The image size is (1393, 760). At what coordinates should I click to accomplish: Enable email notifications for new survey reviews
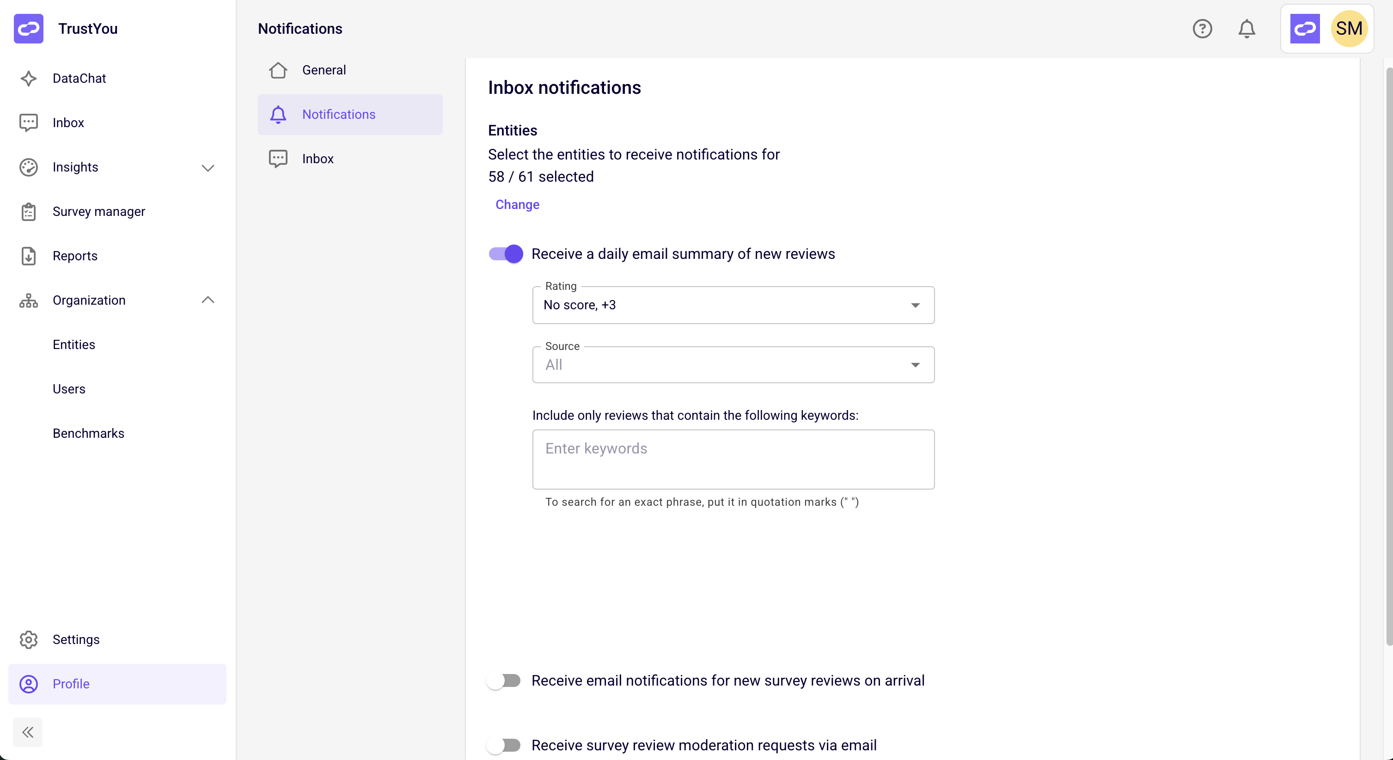click(503, 680)
